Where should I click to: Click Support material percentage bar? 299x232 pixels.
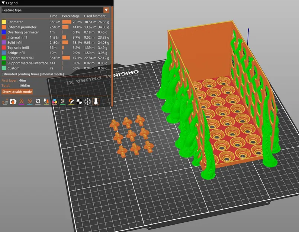tap(66, 58)
